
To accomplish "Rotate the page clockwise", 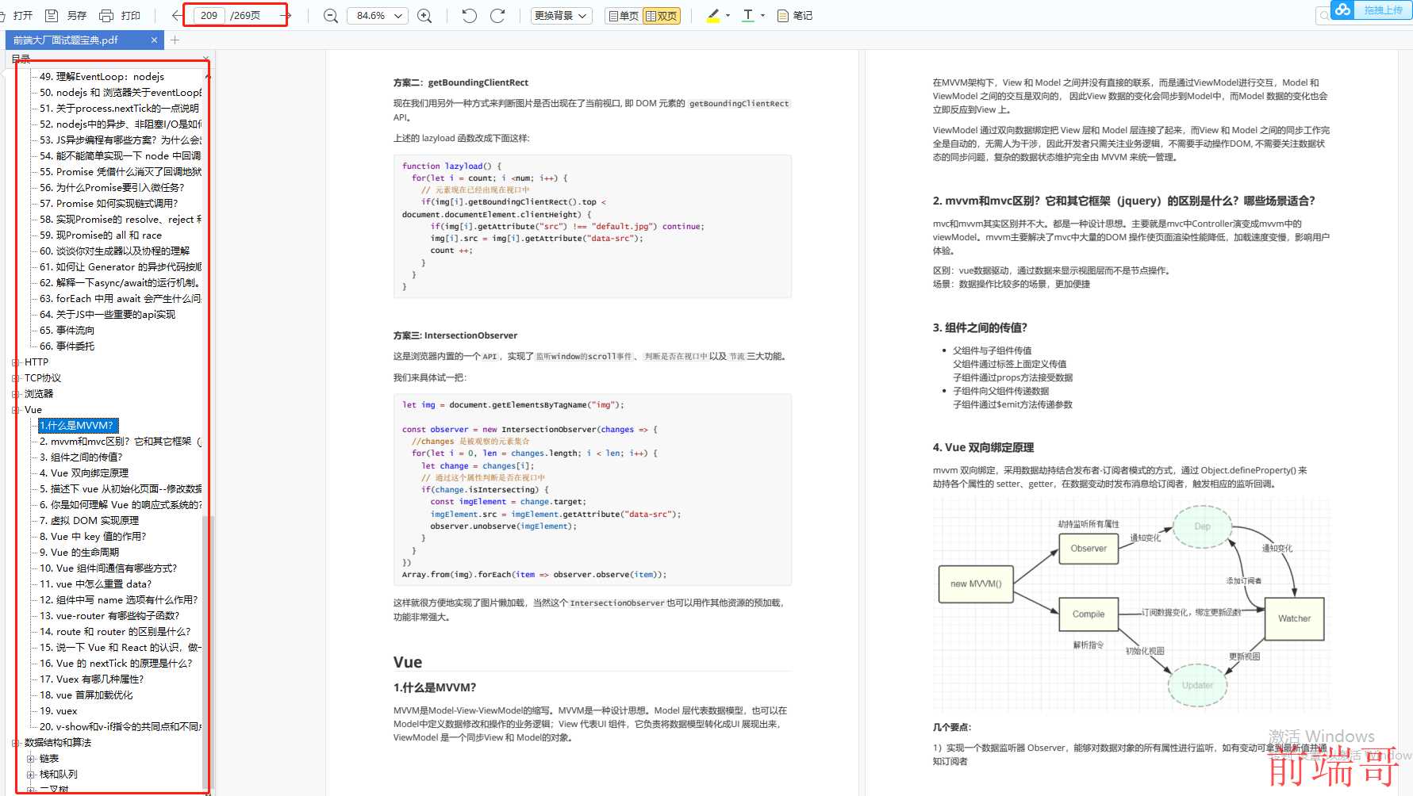I will point(498,15).
